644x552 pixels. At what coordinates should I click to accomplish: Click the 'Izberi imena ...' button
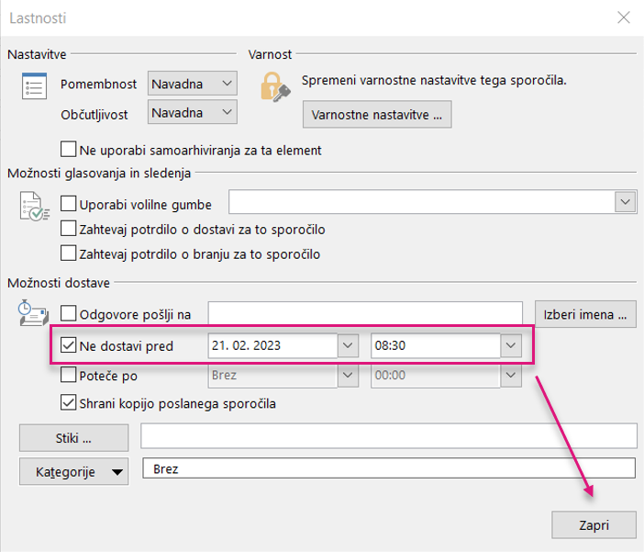(585, 314)
